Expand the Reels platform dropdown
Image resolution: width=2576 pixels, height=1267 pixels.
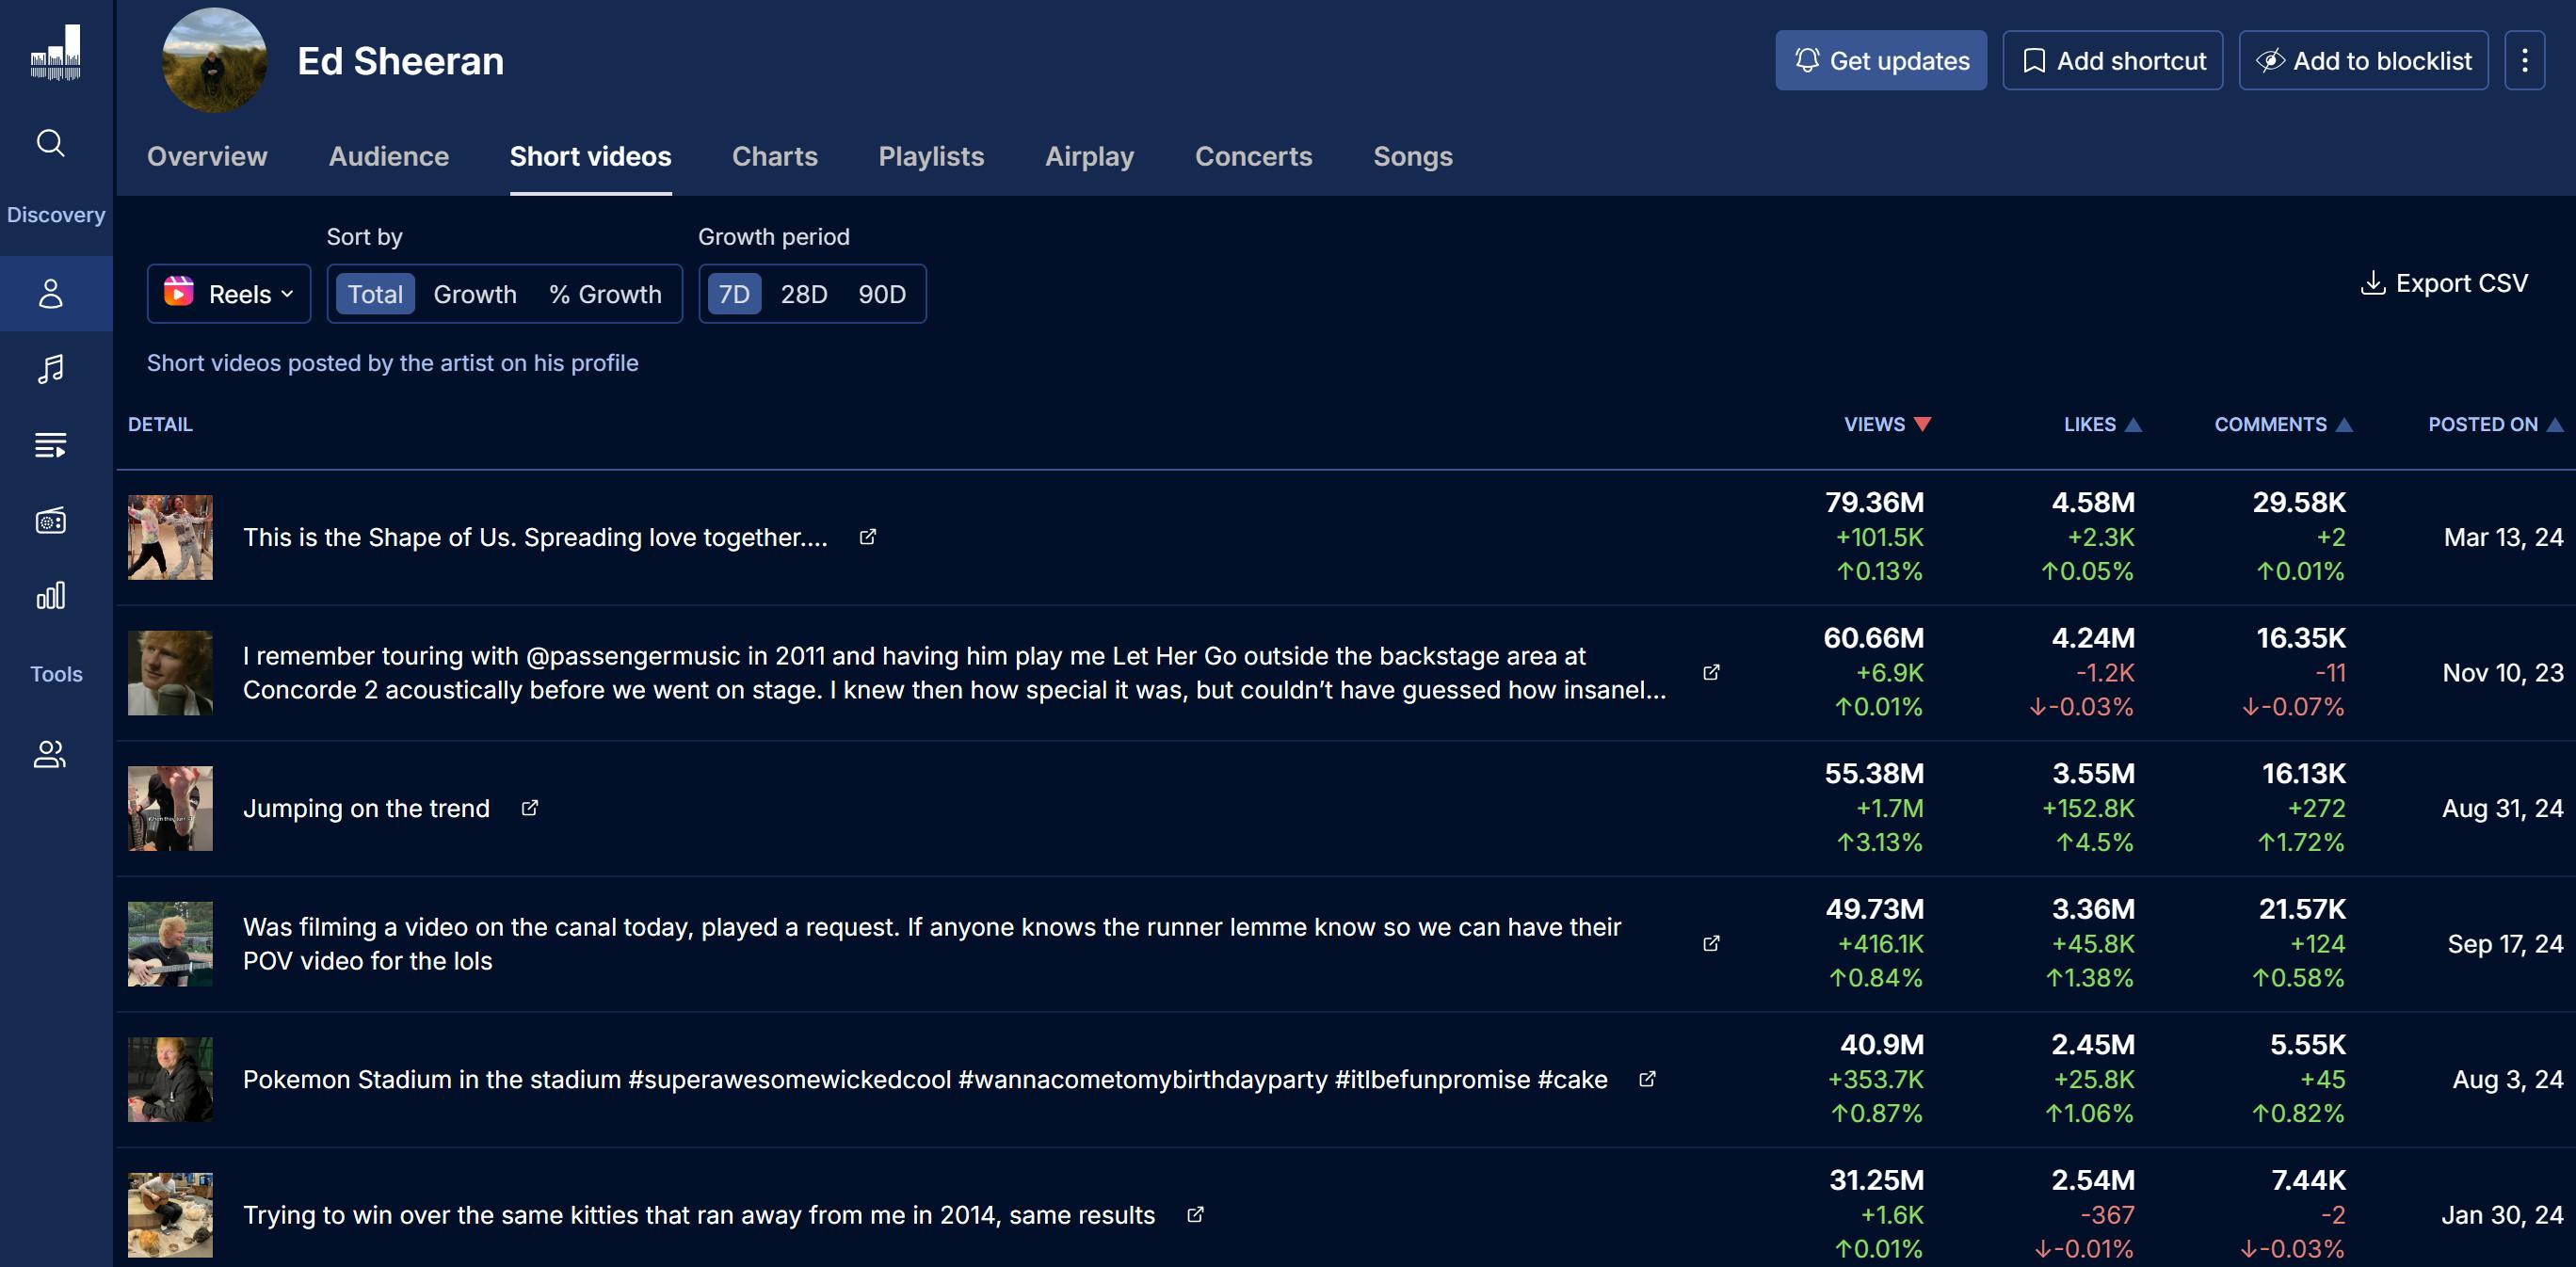229,294
